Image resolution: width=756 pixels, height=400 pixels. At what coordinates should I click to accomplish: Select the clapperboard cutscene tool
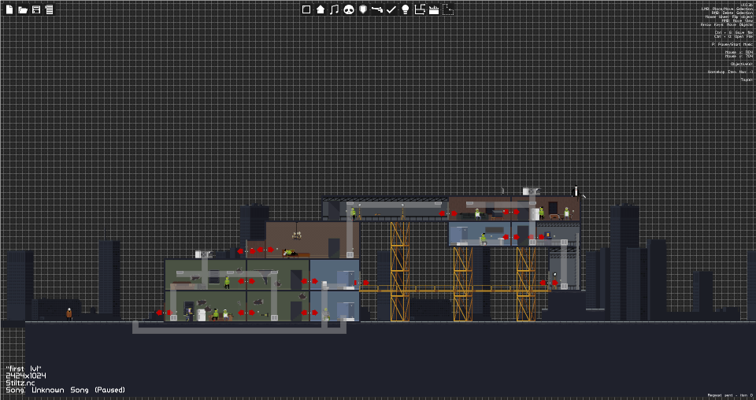pyautogui.click(x=434, y=9)
